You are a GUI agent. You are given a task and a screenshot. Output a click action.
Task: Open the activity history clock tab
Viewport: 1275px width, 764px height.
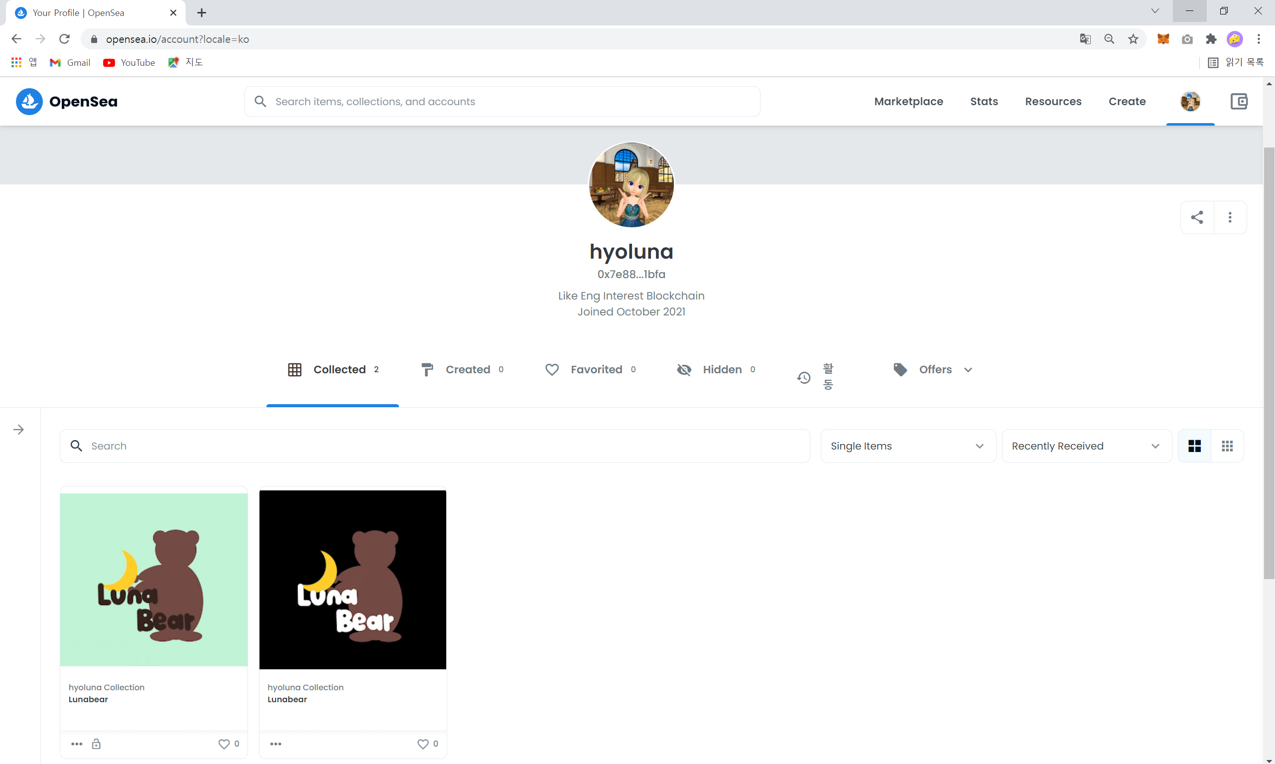(815, 377)
